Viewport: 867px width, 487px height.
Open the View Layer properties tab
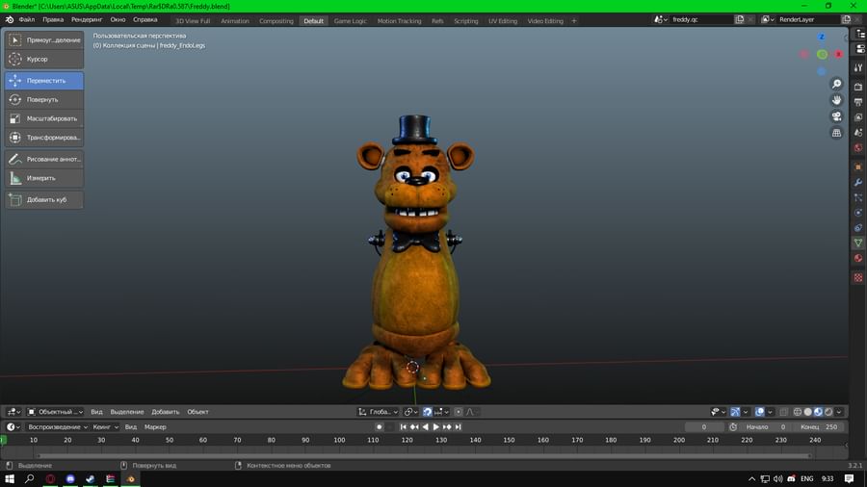tap(858, 117)
